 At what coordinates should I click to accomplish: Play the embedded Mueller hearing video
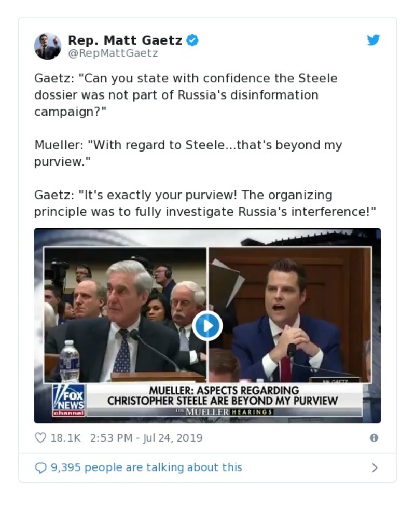(x=207, y=326)
